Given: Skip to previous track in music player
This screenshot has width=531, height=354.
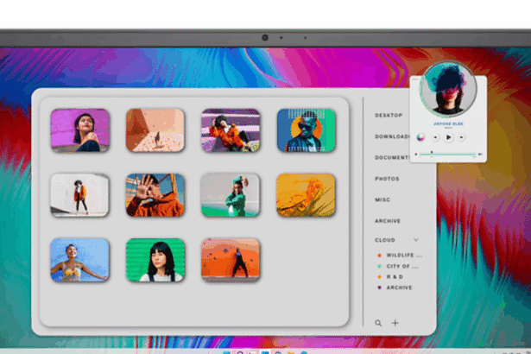Looking at the screenshot, I should [x=435, y=137].
